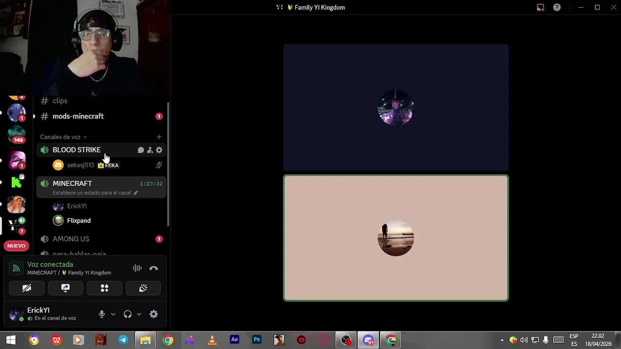Invite someone to BLOOD STRIKE via person-plus icon
The width and height of the screenshot is (621, 349).
pos(150,150)
